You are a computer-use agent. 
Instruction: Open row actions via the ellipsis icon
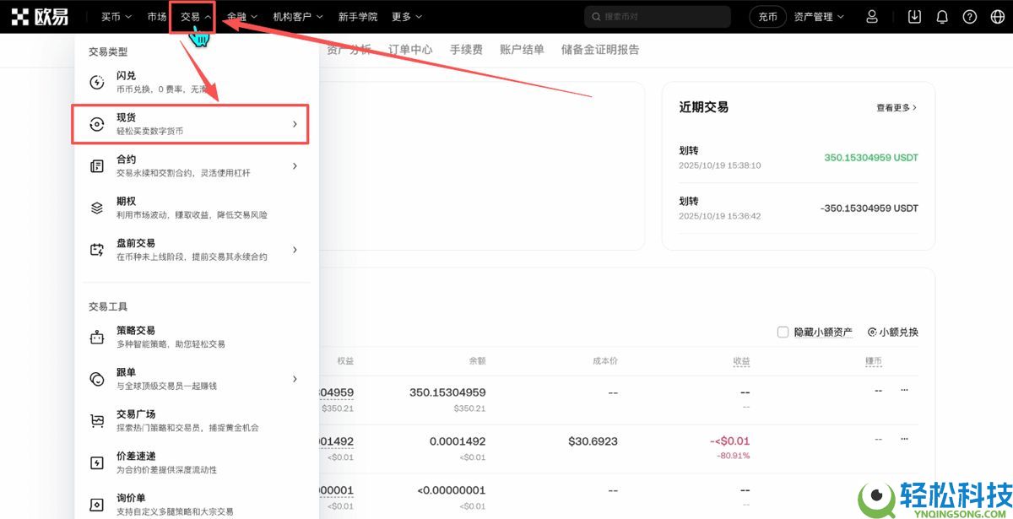click(904, 389)
